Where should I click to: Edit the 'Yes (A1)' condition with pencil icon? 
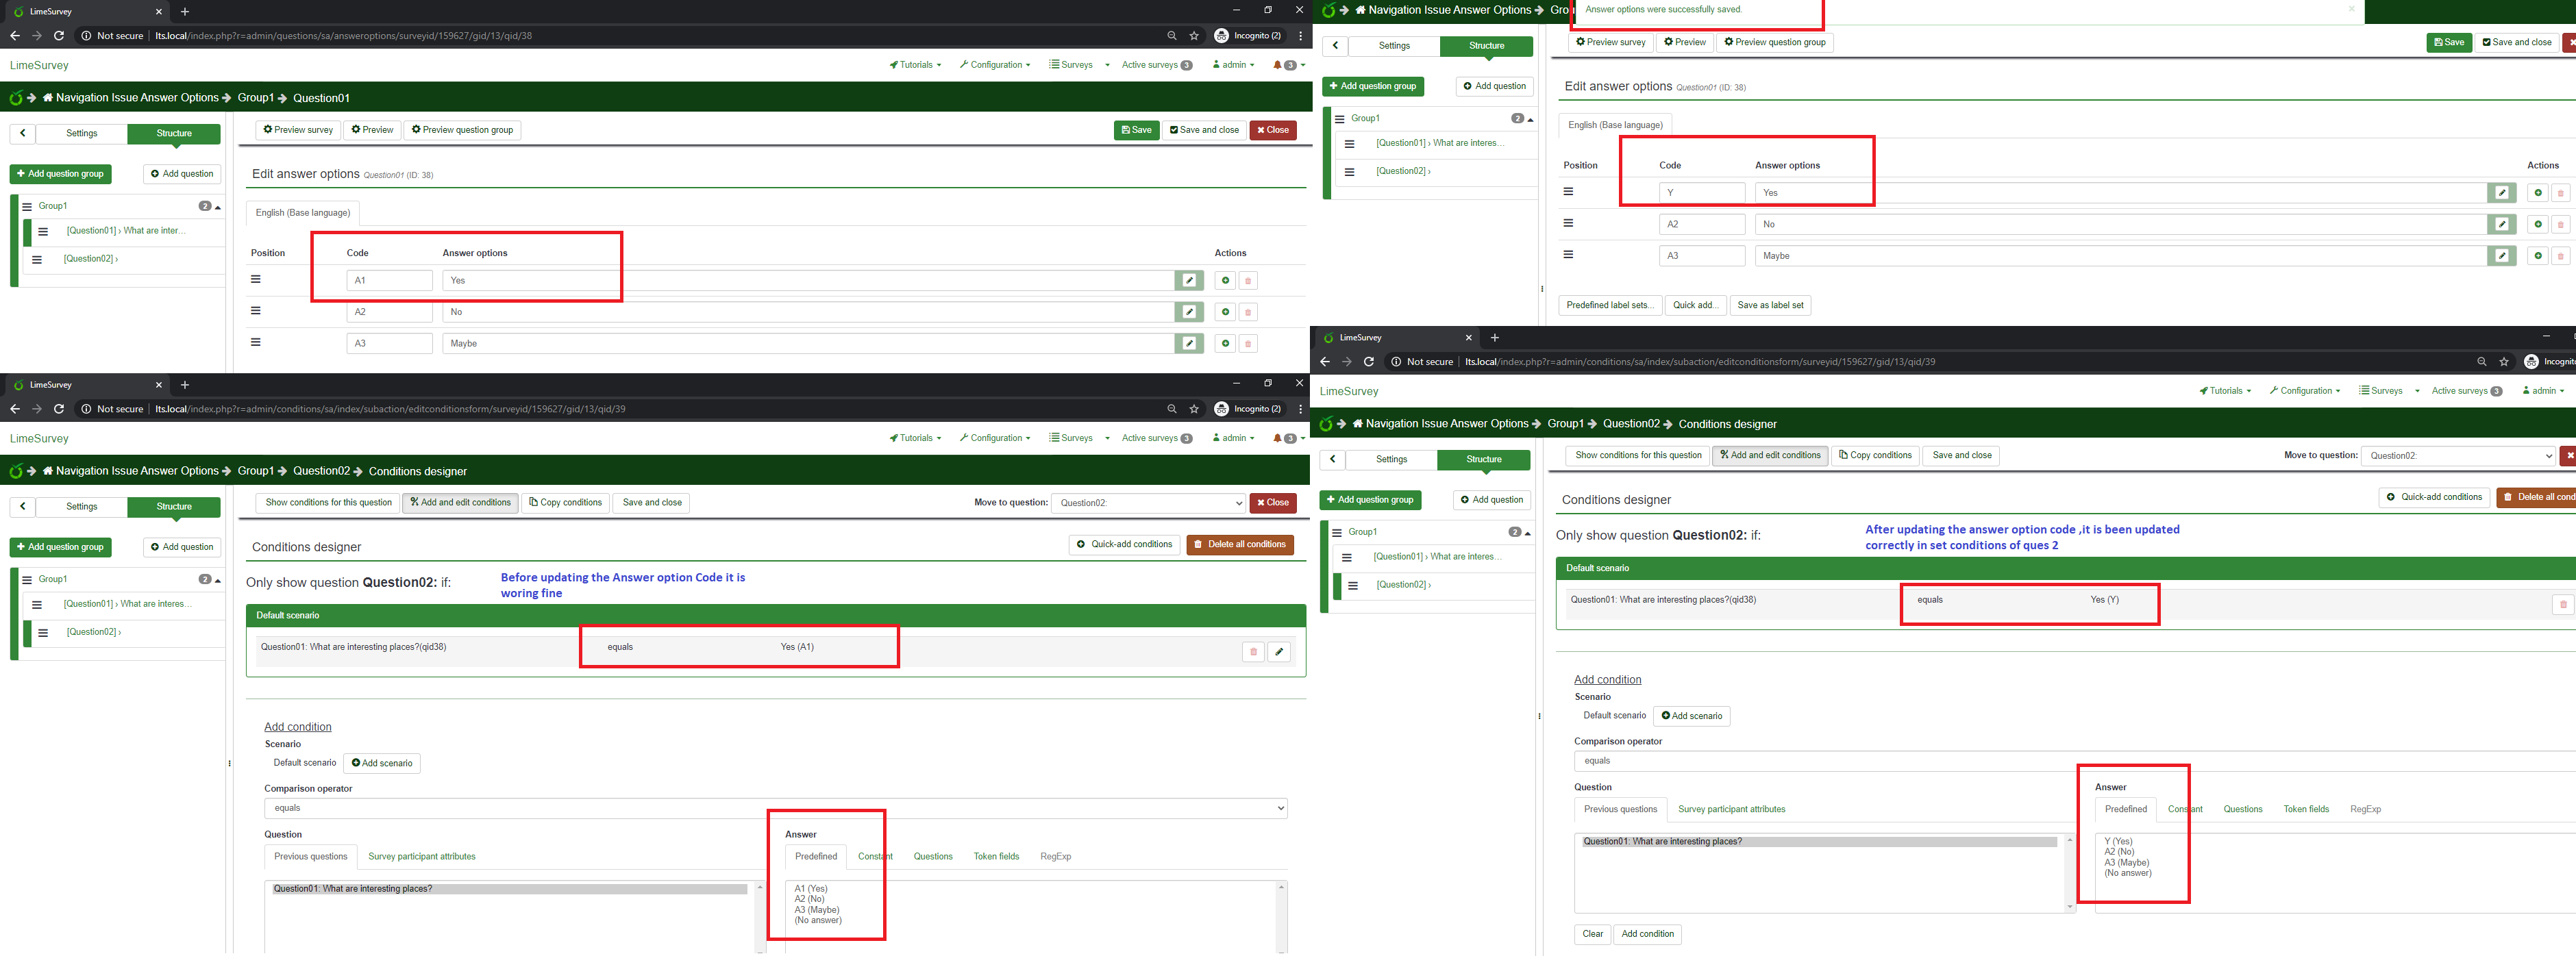1278,652
